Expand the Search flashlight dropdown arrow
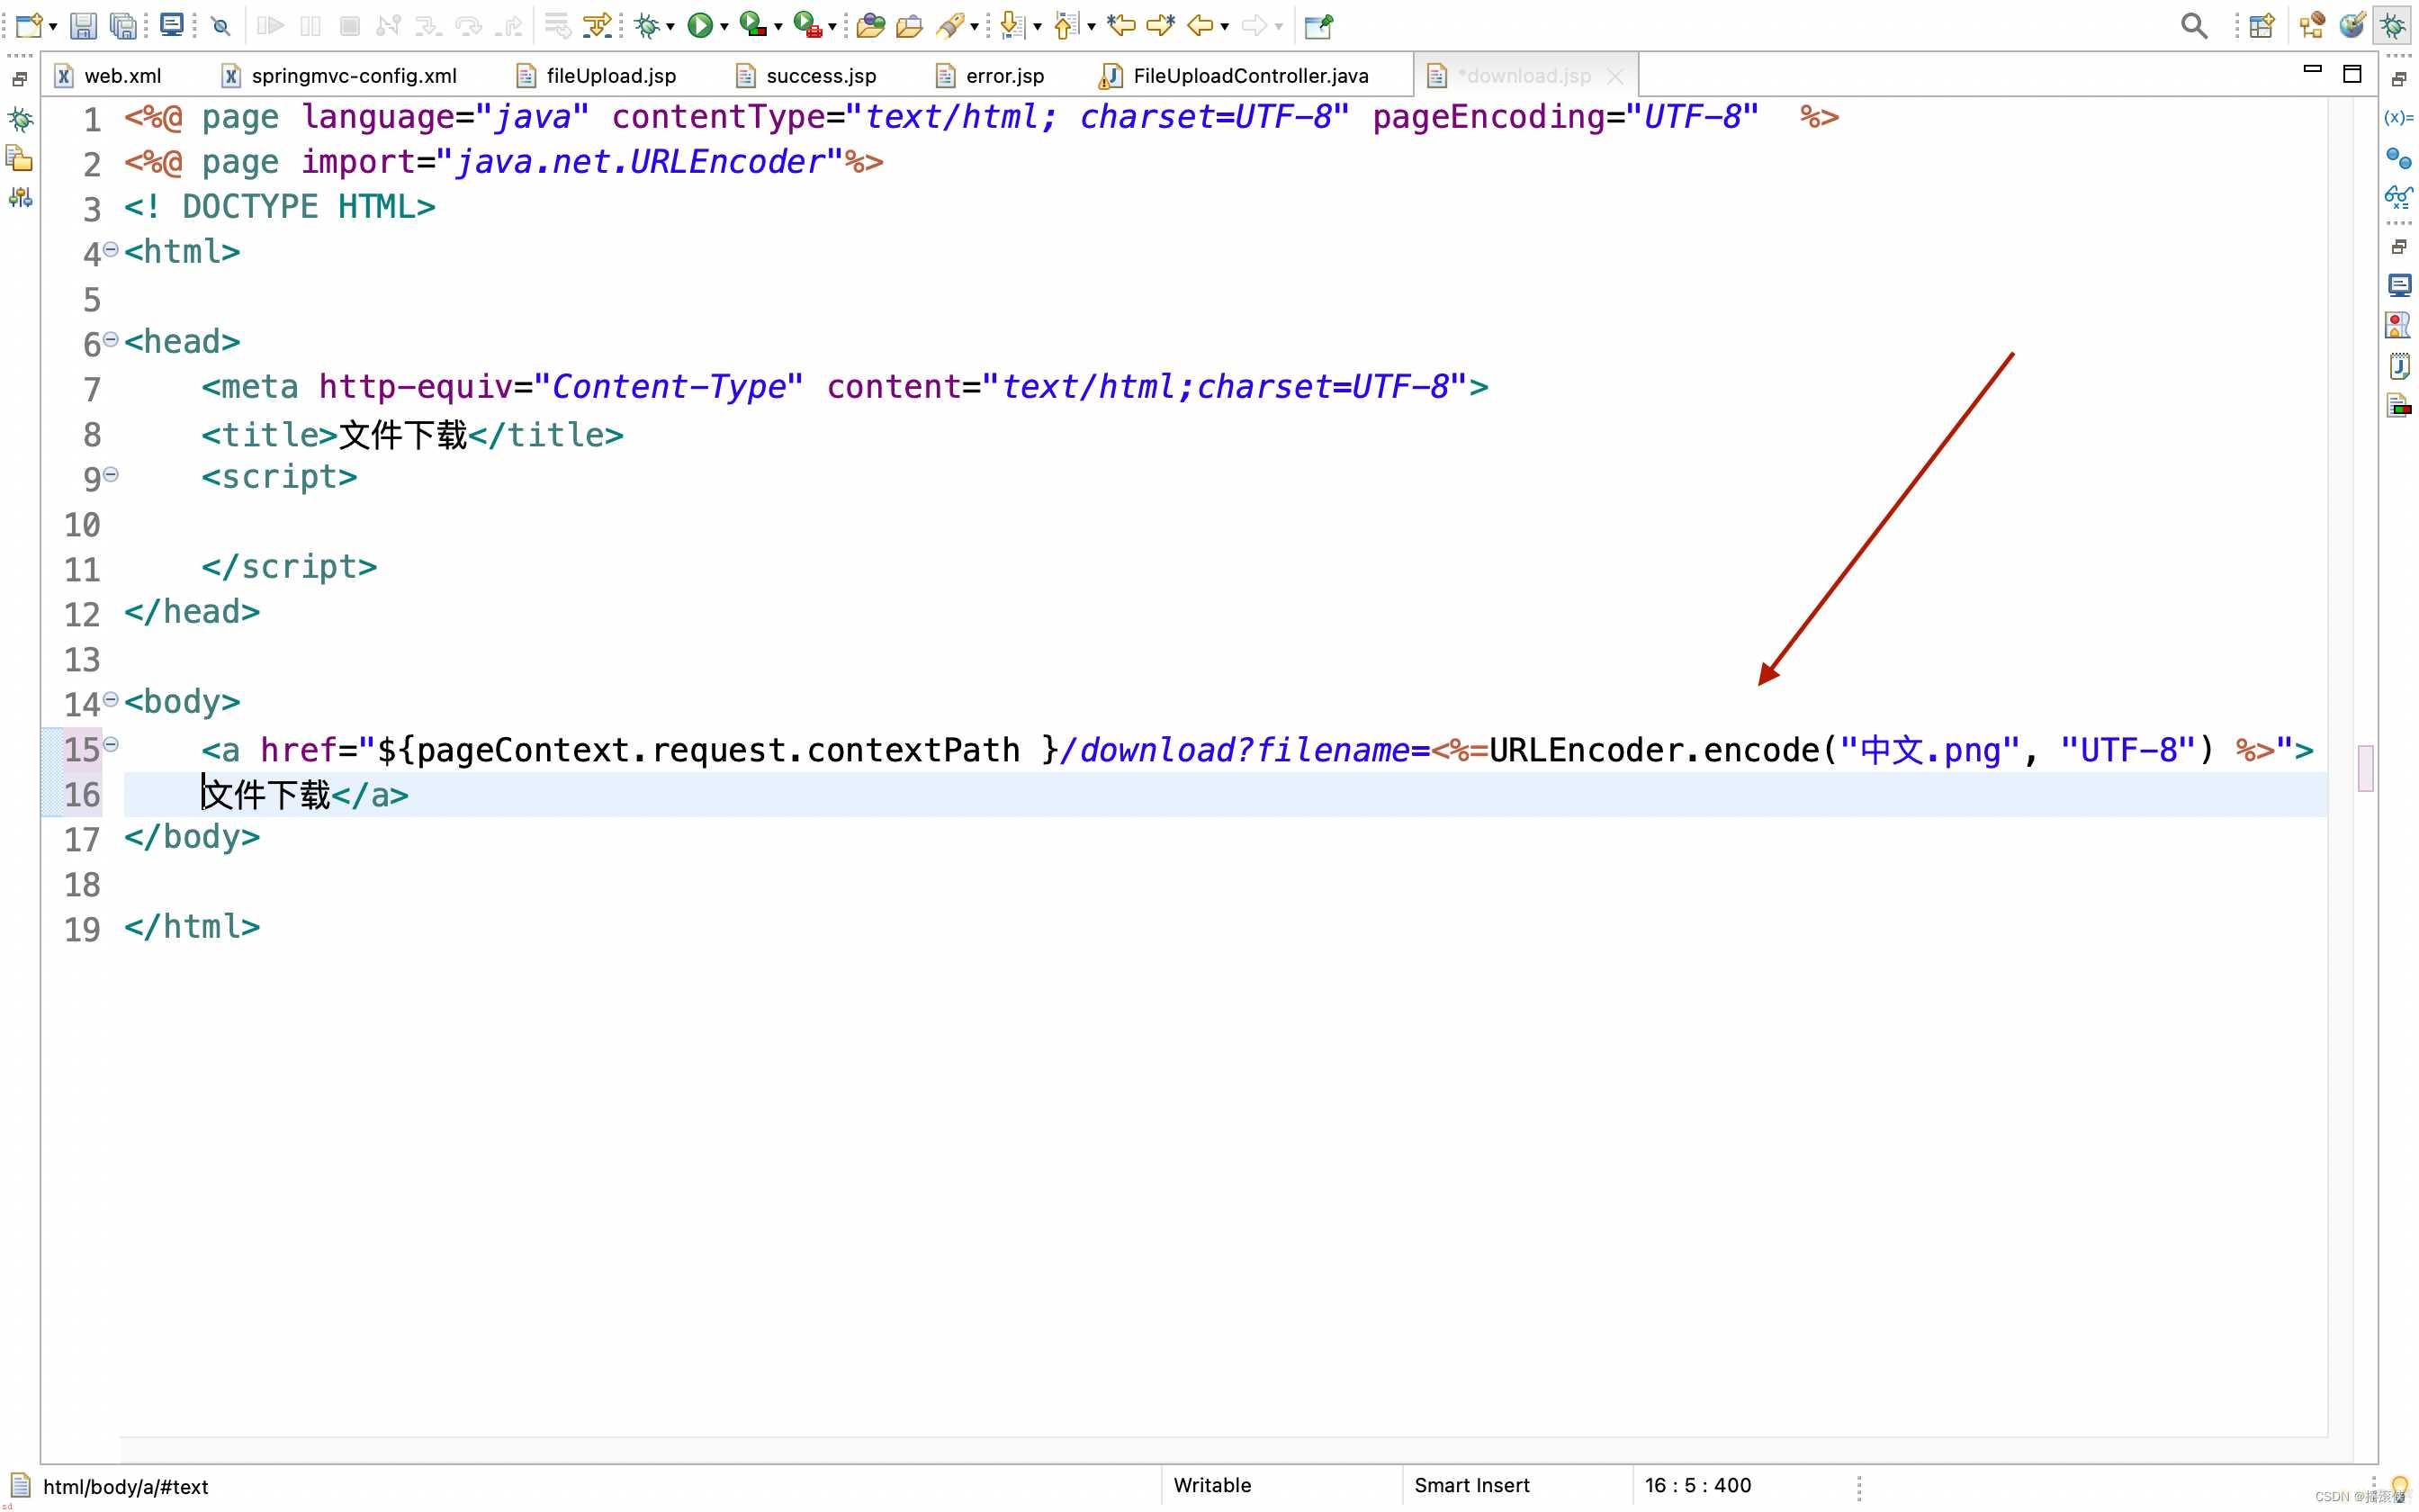The height and width of the screenshot is (1512, 2419). [975, 27]
